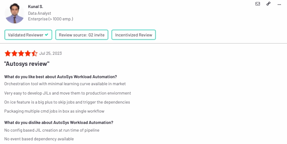This screenshot has height=144, width=287.
Task: Click "What do you dislike" heading
Action: 59,123
